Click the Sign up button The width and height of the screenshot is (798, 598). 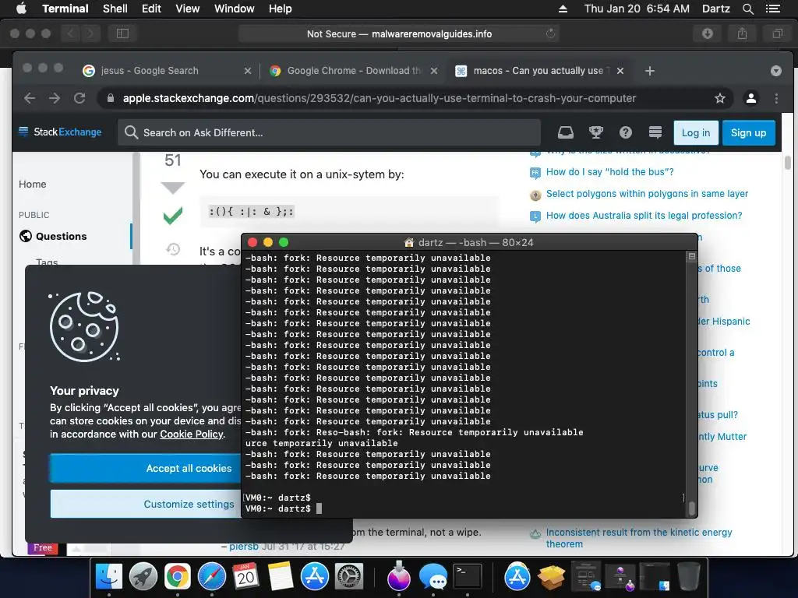(x=748, y=132)
